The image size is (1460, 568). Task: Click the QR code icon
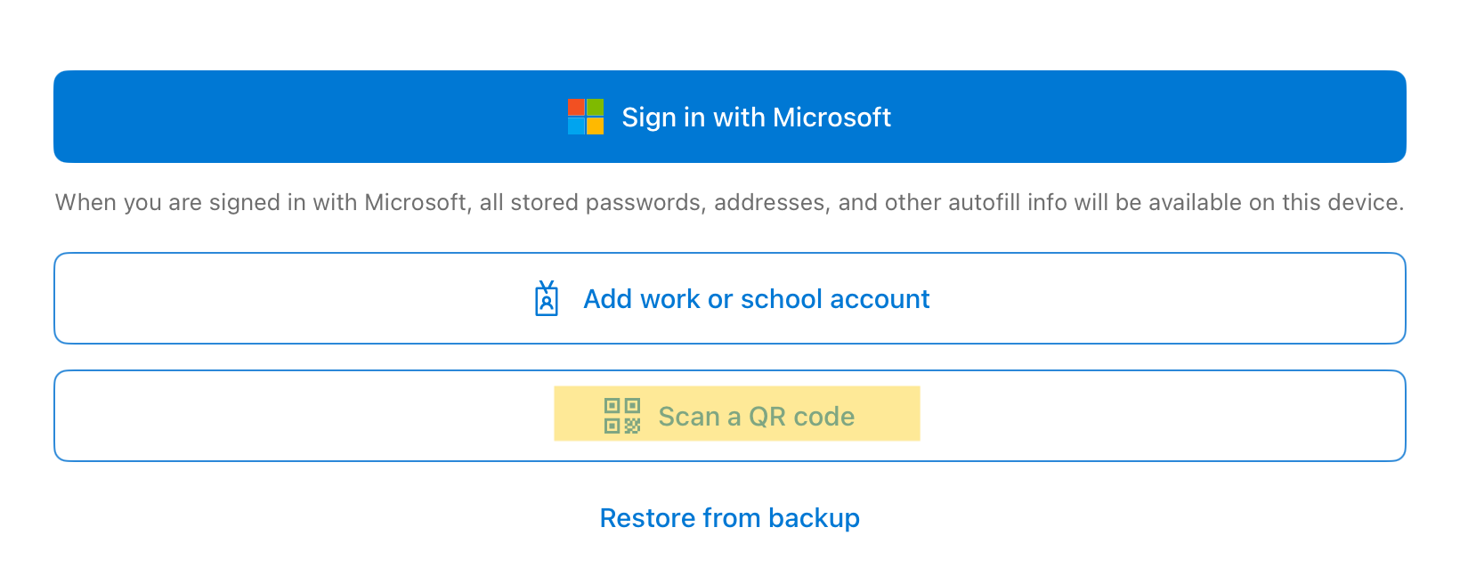622,416
